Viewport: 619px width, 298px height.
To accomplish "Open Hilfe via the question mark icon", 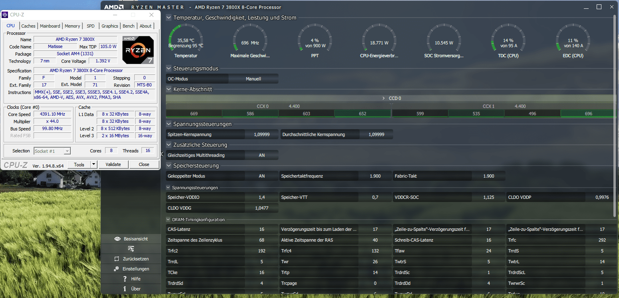I will [x=125, y=279].
